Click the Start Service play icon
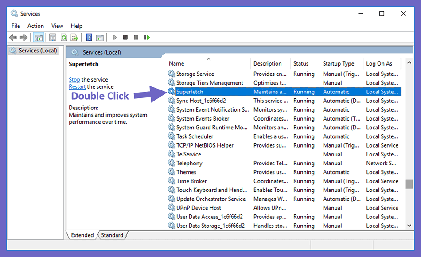This screenshot has height=257, width=421. pos(115,37)
